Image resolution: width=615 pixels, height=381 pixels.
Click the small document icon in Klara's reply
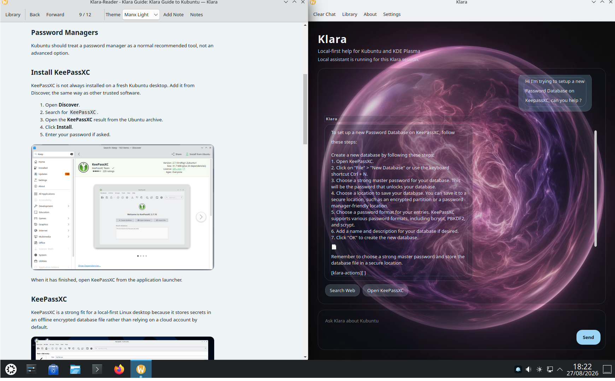pos(334,247)
